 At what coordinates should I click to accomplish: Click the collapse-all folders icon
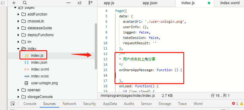tap(80, 3)
